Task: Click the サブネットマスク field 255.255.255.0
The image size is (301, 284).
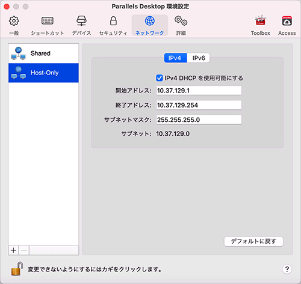Action: click(x=199, y=119)
